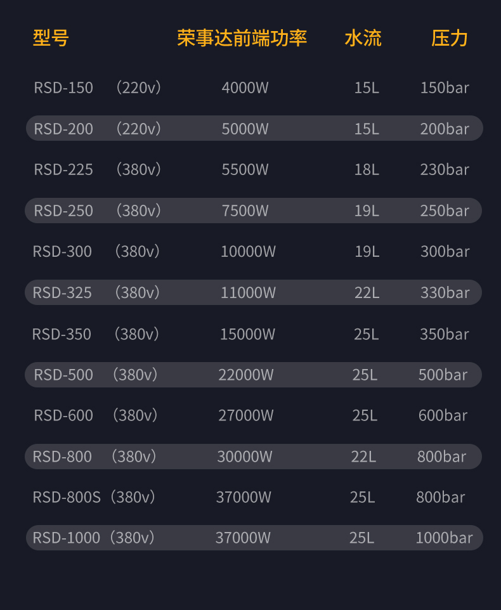
Task: Click the 压力 column header
Action: tap(449, 38)
